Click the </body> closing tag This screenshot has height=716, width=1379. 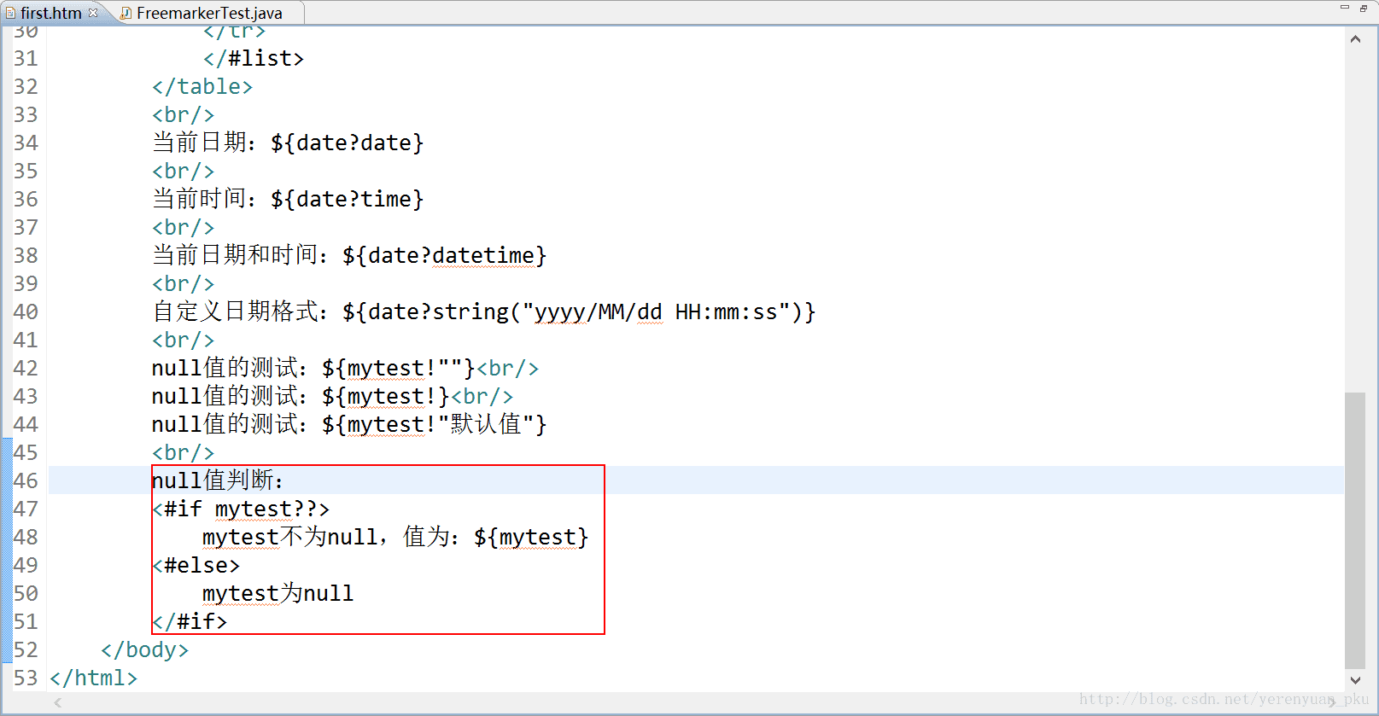[x=144, y=649]
